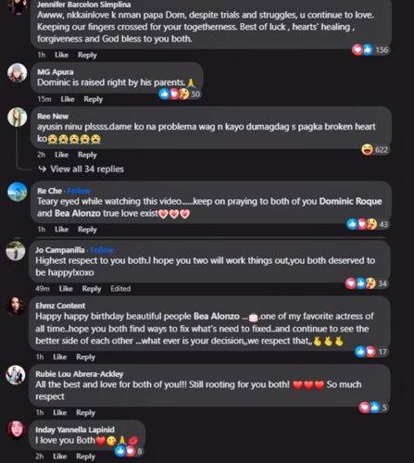Image resolution: width=414 pixels, height=463 pixels.
Task: Like Ehmz Content's comment
Action: pyautogui.click(x=60, y=357)
